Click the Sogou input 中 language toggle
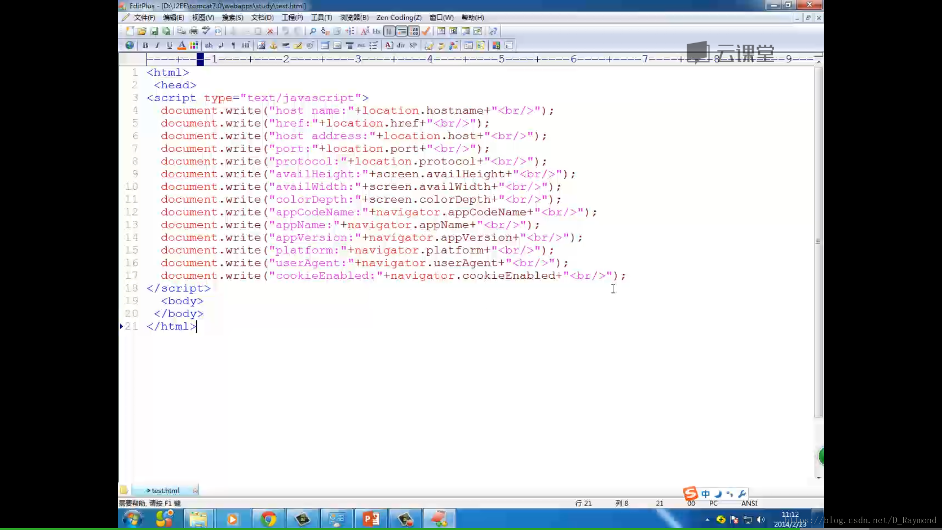Viewport: 942px width, 530px height. pos(706,494)
